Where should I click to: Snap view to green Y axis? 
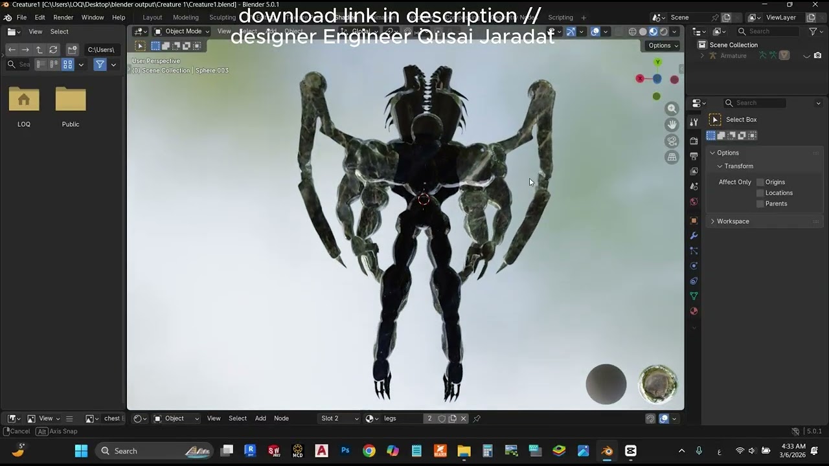[657, 62]
